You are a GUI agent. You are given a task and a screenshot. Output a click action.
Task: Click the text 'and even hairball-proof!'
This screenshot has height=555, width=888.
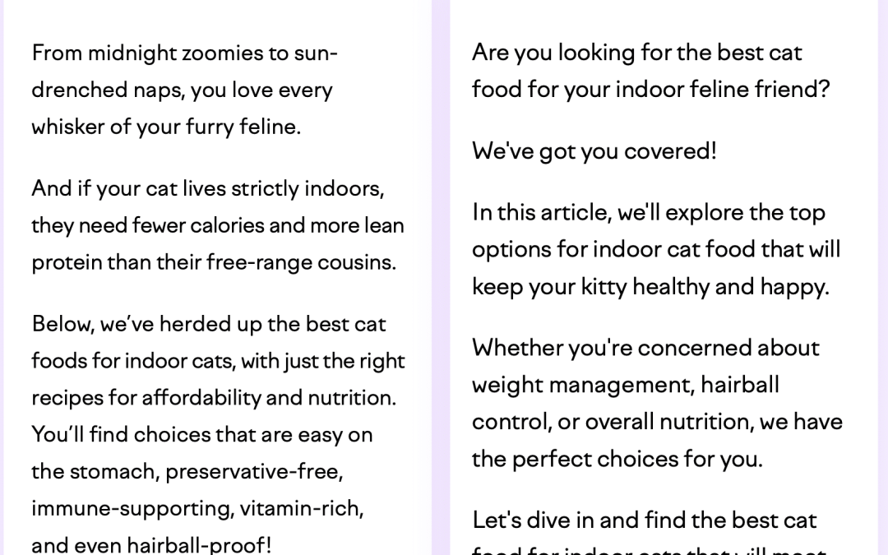(x=151, y=545)
